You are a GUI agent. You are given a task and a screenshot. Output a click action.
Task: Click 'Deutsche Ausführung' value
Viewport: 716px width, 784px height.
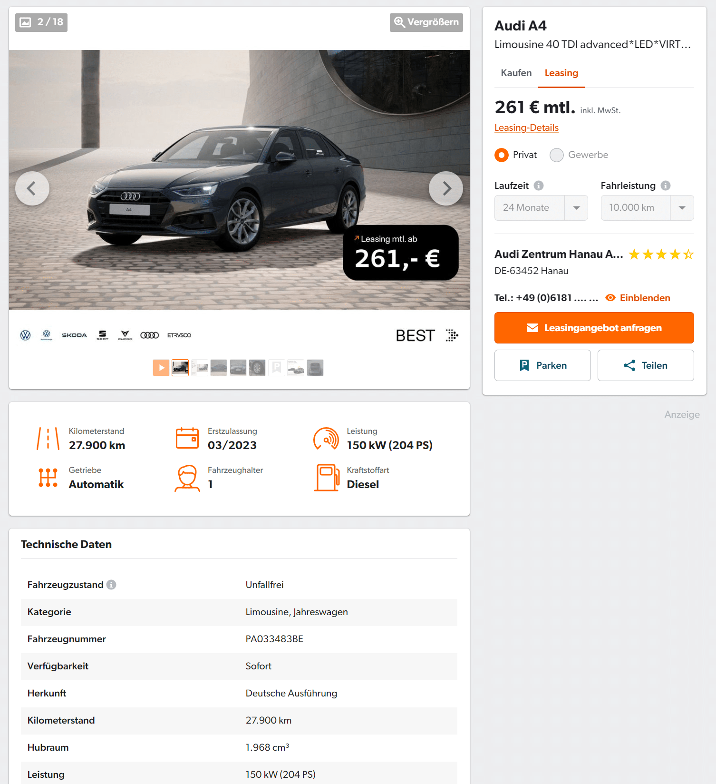tap(291, 693)
